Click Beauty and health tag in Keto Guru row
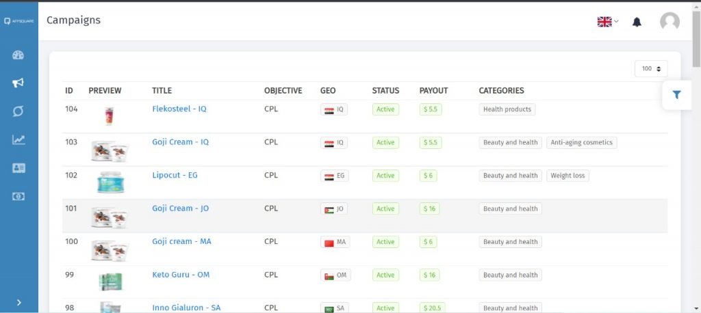701x313 pixels. pos(510,275)
